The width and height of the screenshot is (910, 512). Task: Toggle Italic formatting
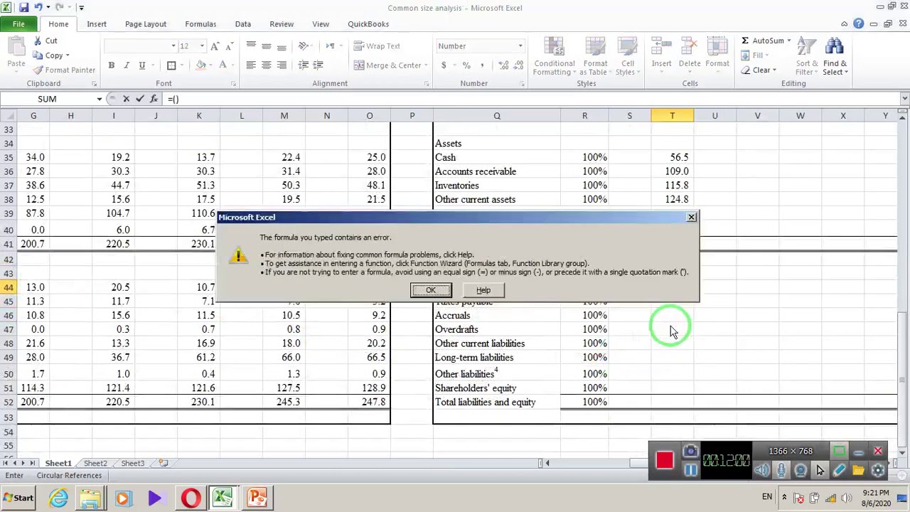tap(127, 65)
